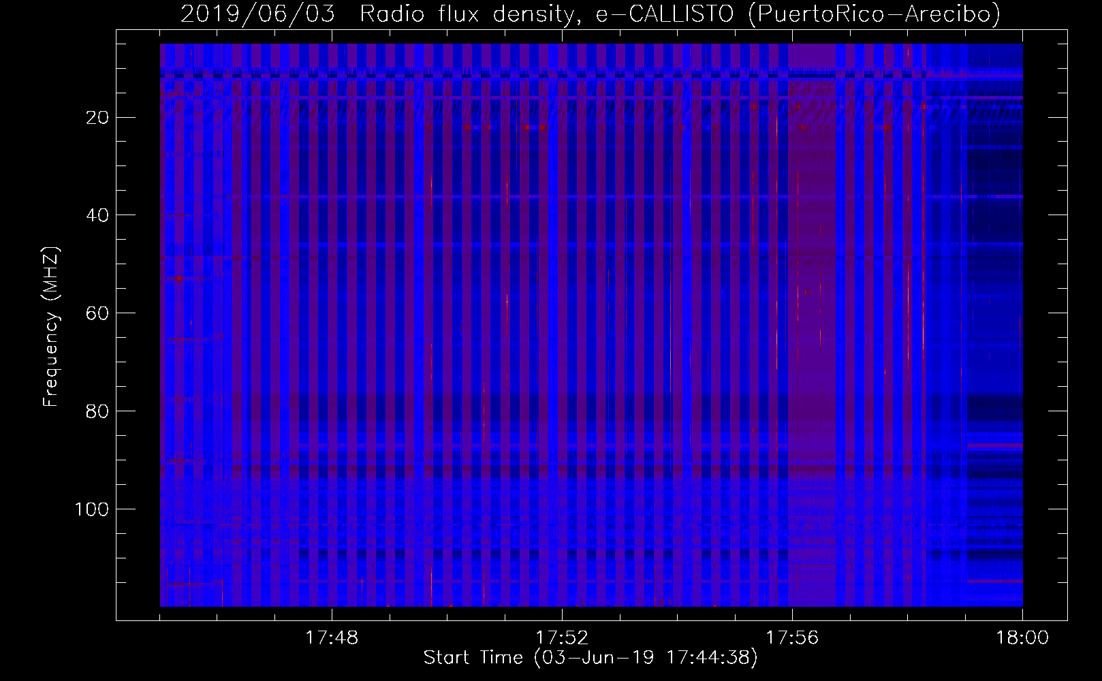Click the 17:52 time tick label

(x=562, y=638)
